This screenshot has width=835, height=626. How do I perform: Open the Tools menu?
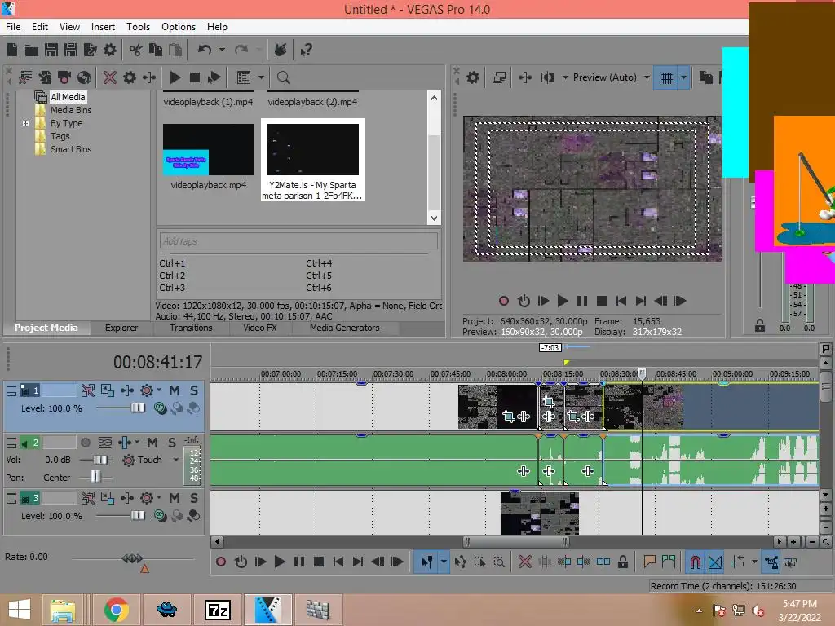point(138,27)
